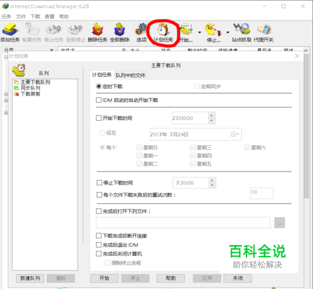This screenshot has height=289, width=313.
Task: Open the 文件 menu
Action: tap(21, 16)
